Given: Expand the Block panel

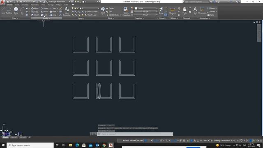Looking at the screenshot, I should point(111,18).
